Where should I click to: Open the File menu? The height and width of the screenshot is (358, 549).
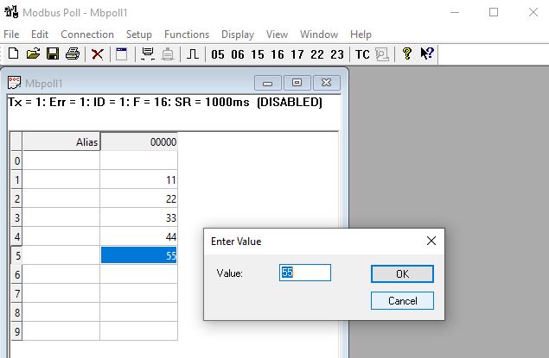[11, 35]
